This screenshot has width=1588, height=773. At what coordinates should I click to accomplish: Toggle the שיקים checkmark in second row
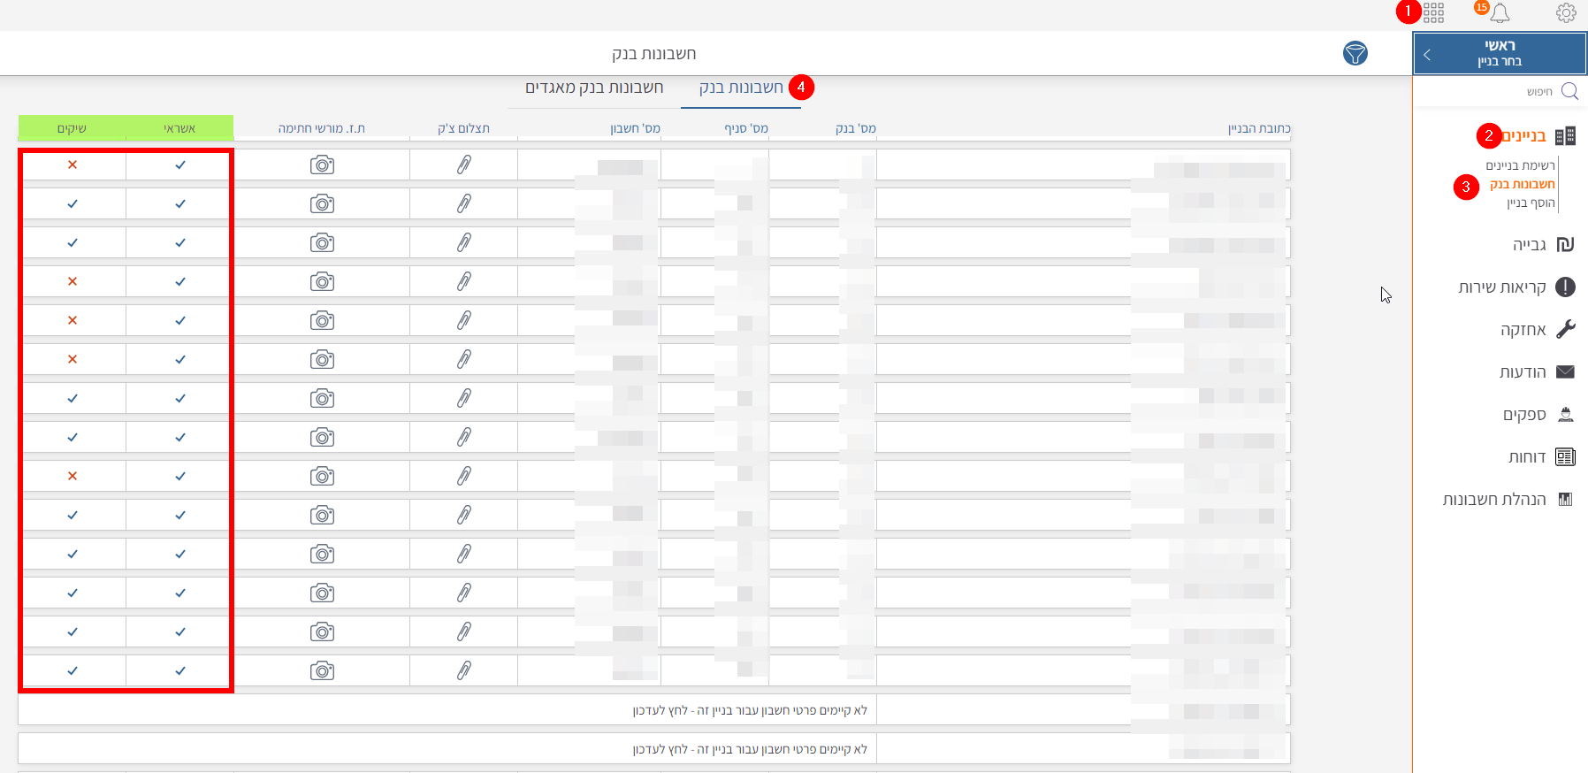(73, 203)
